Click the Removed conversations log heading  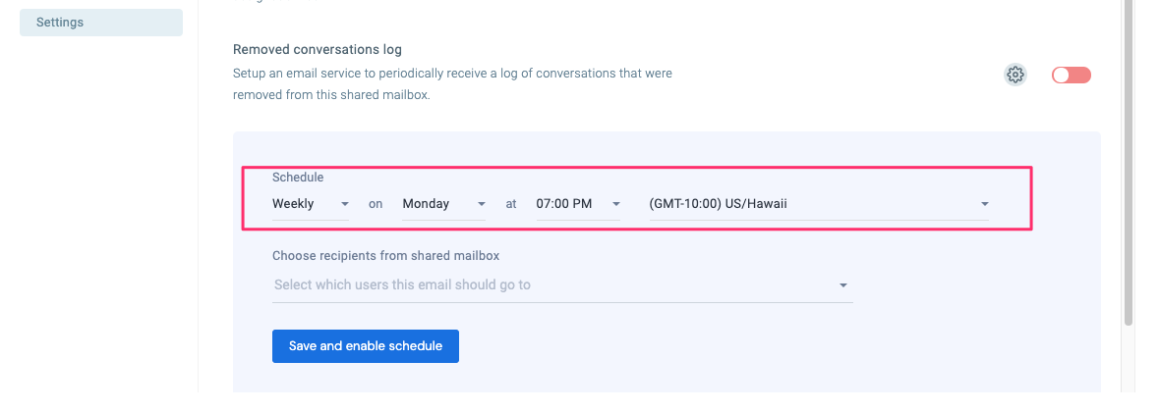point(318,49)
